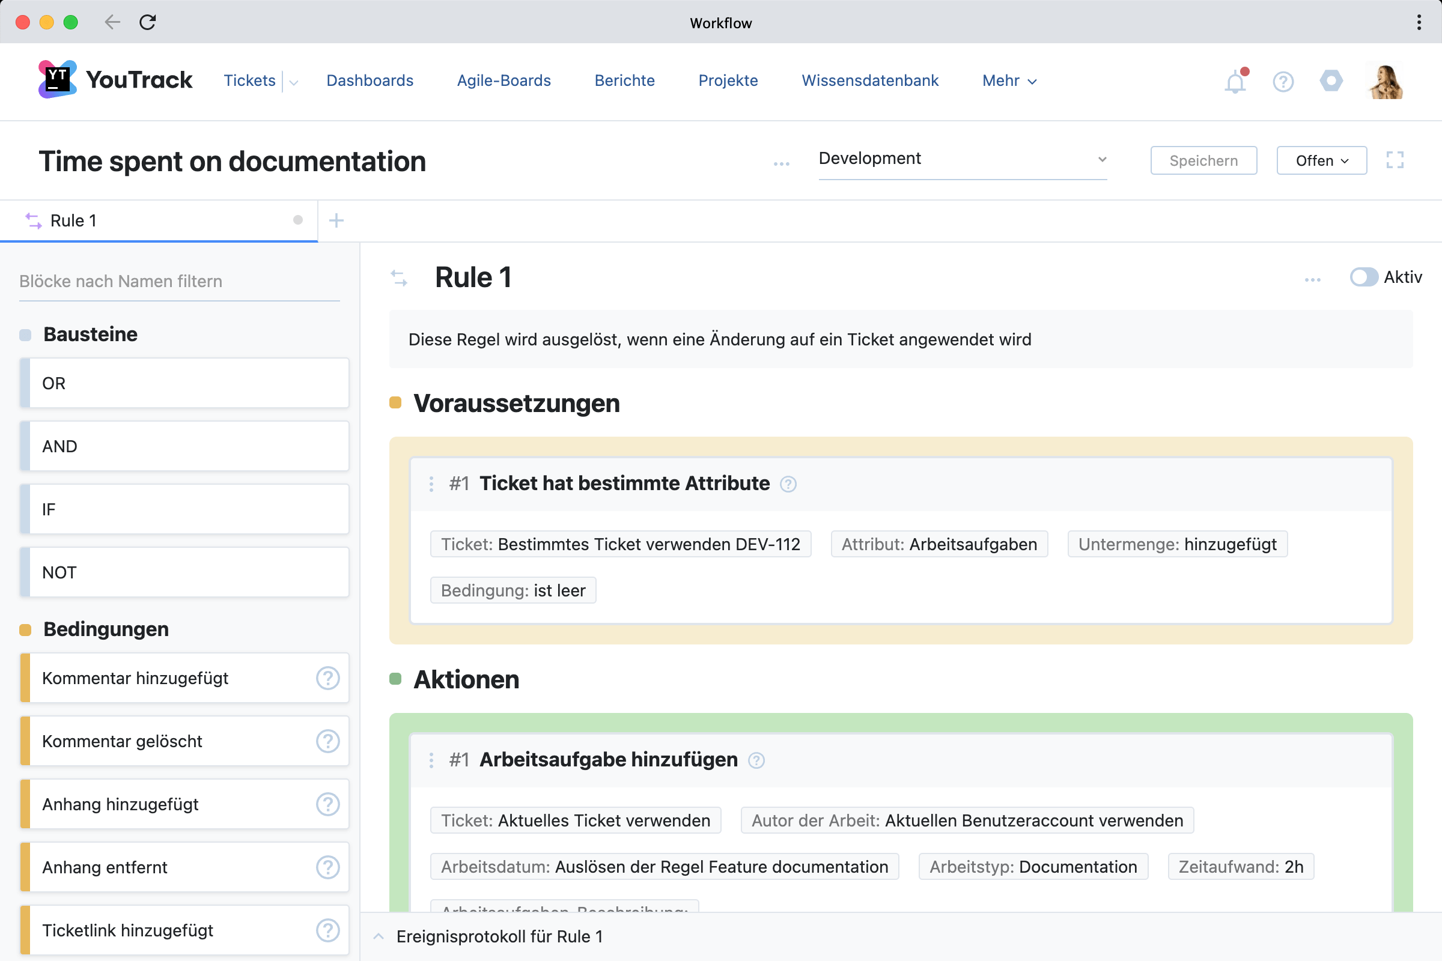1442x961 pixels.
Task: Collapse the Ereignisprotokoll für Rule 1 panel
Action: coord(379,936)
